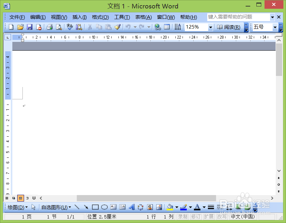The width and height of the screenshot is (286, 223).
Task: Insert a horizontal text box
Action: coord(114,207)
